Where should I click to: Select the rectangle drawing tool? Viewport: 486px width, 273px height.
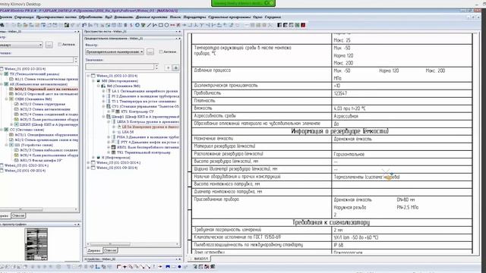point(160,25)
